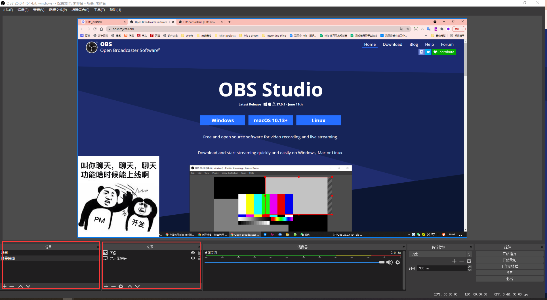Undock the 转场特效 panel with its float icon
Screen dimensions: 547x300
point(471,247)
